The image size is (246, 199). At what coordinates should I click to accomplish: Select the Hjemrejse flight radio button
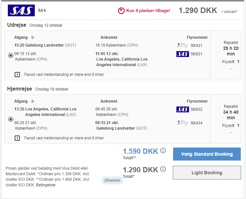pyautogui.click(x=11, y=119)
